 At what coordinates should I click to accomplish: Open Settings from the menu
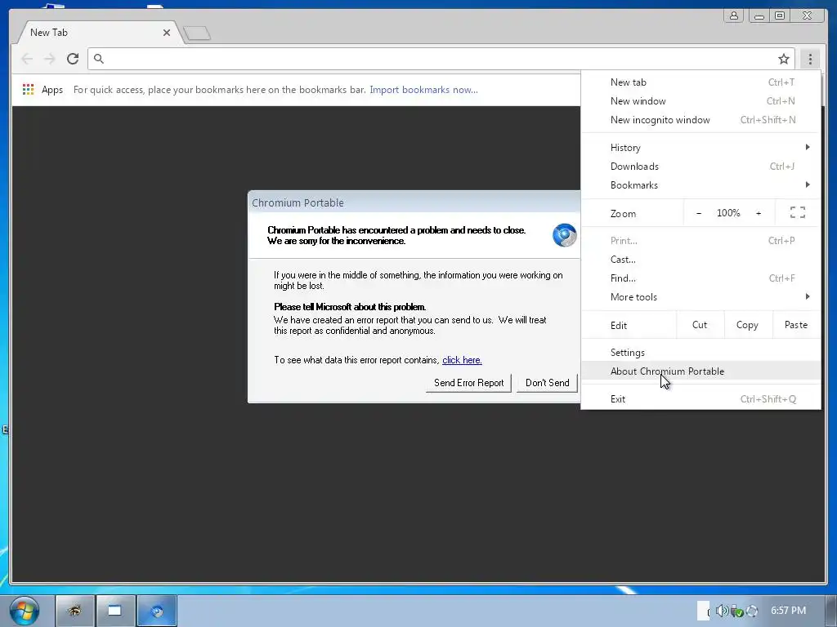(x=700, y=353)
